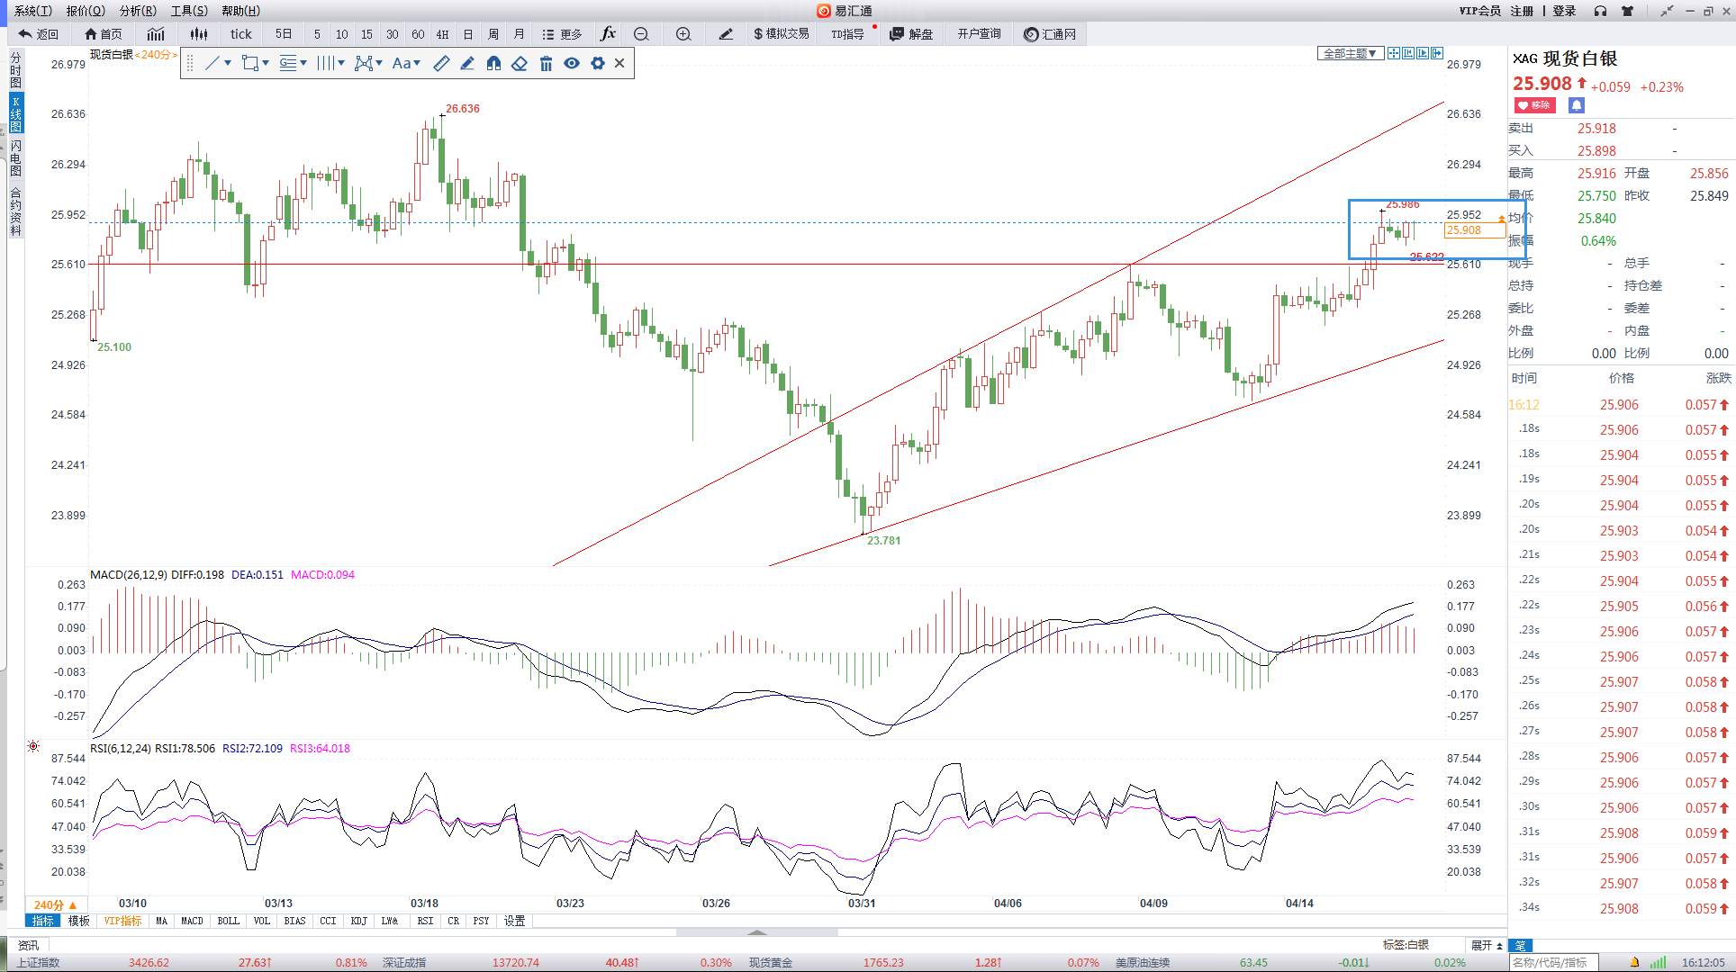Click the rightmost chart-layout icon with arrow
1736x972 pixels.
tap(1437, 53)
